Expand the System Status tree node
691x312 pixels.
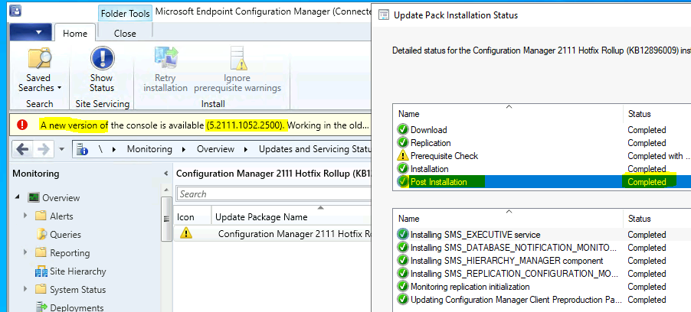pos(25,289)
